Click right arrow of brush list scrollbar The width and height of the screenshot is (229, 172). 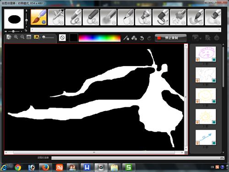pos(219,30)
